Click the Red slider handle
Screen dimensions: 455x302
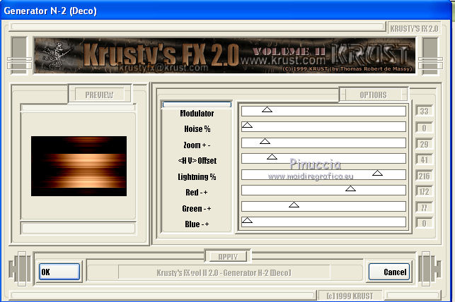pyautogui.click(x=350, y=188)
